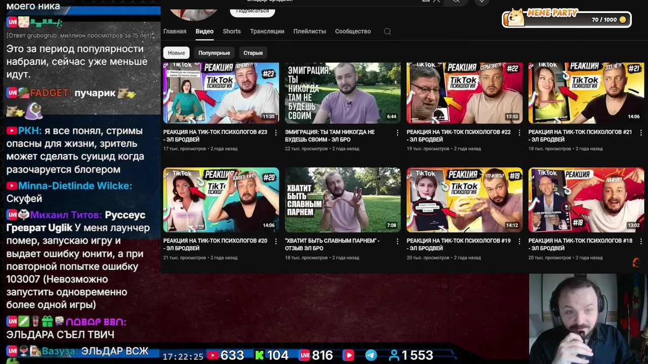Screen dimensions: 648x364
Task: Open thumbnail of TikTok reaction #22
Action: 464,93
